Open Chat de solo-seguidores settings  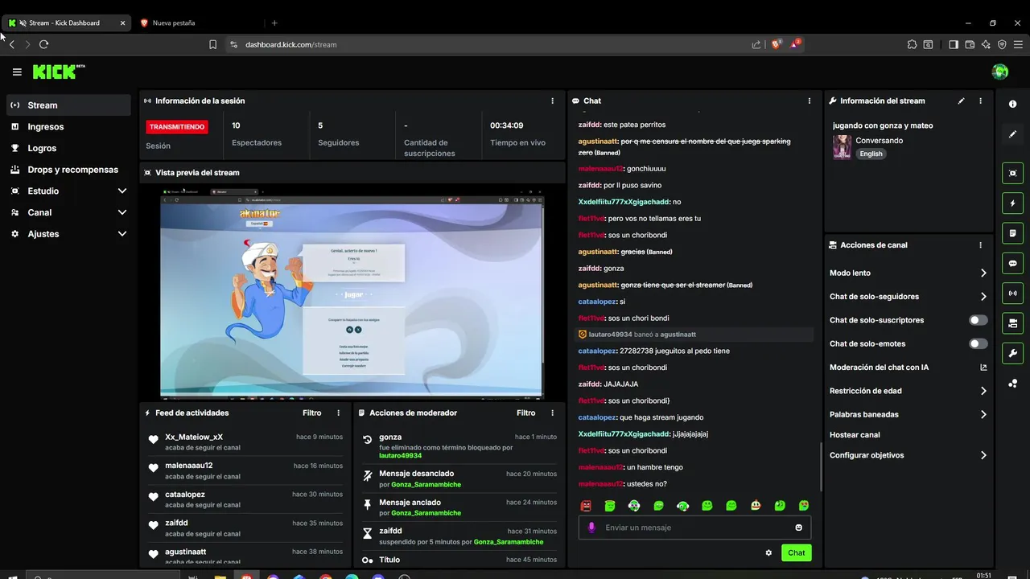coord(908,297)
